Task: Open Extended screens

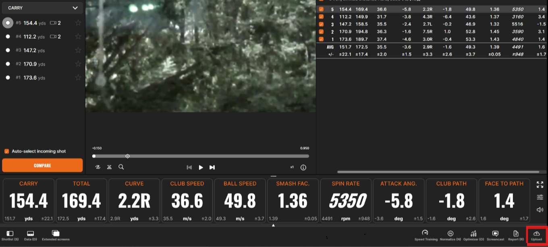Action: (56, 236)
